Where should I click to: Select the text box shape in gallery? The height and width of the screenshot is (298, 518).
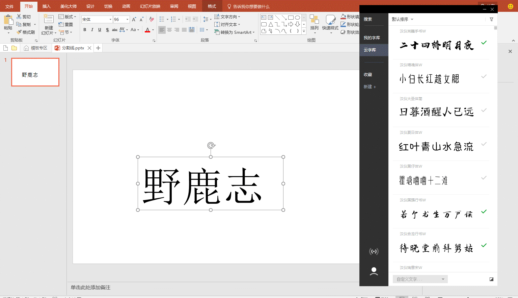click(264, 17)
